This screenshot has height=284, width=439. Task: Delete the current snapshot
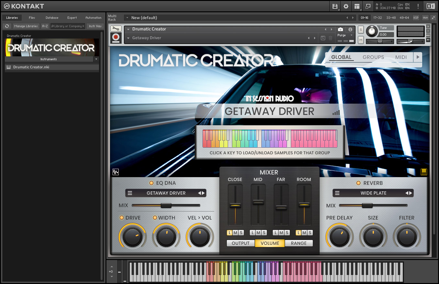(x=330, y=38)
